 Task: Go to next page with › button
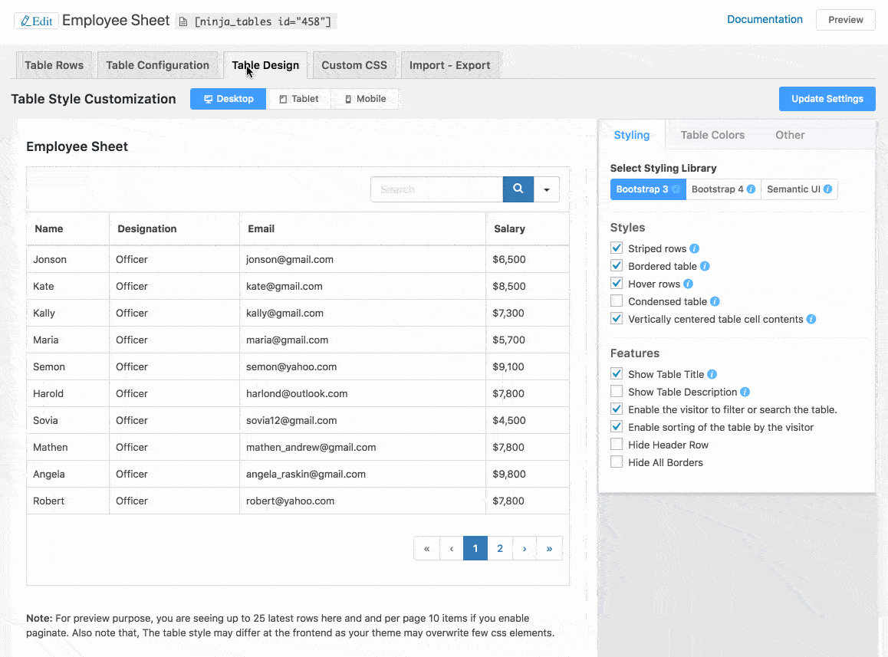(x=525, y=548)
